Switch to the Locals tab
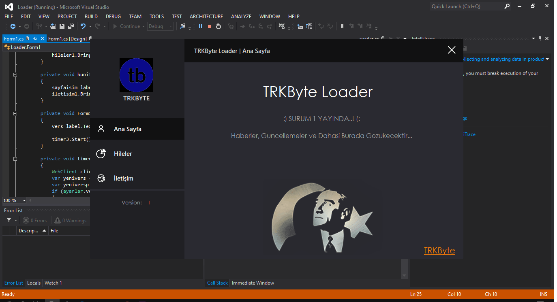Screen dimensions: 557x302 pyautogui.click(x=34, y=283)
